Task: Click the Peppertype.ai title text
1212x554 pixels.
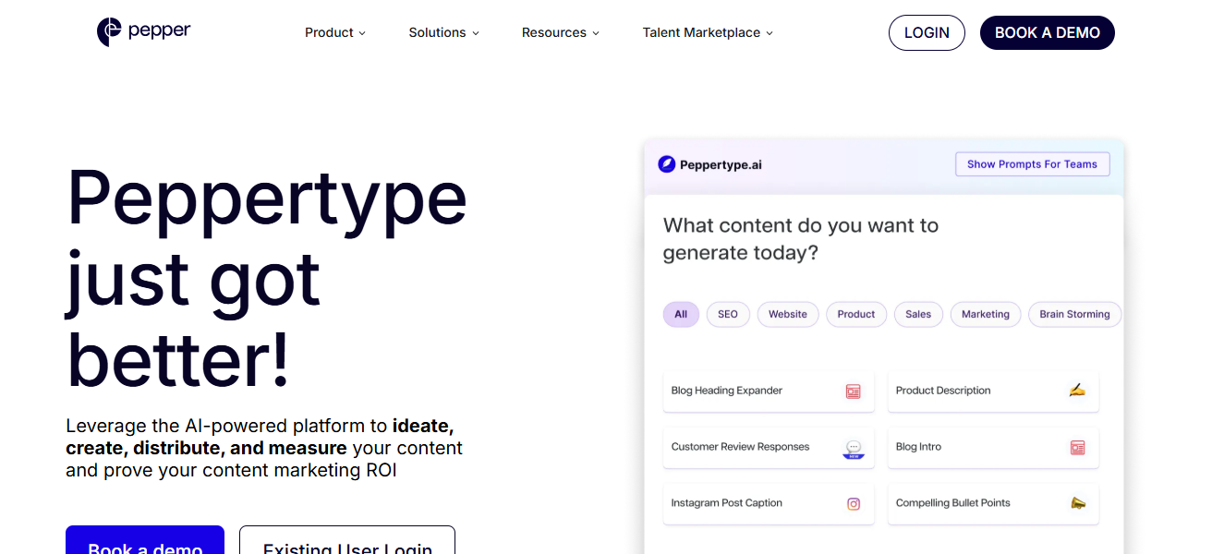Action: pyautogui.click(x=721, y=165)
